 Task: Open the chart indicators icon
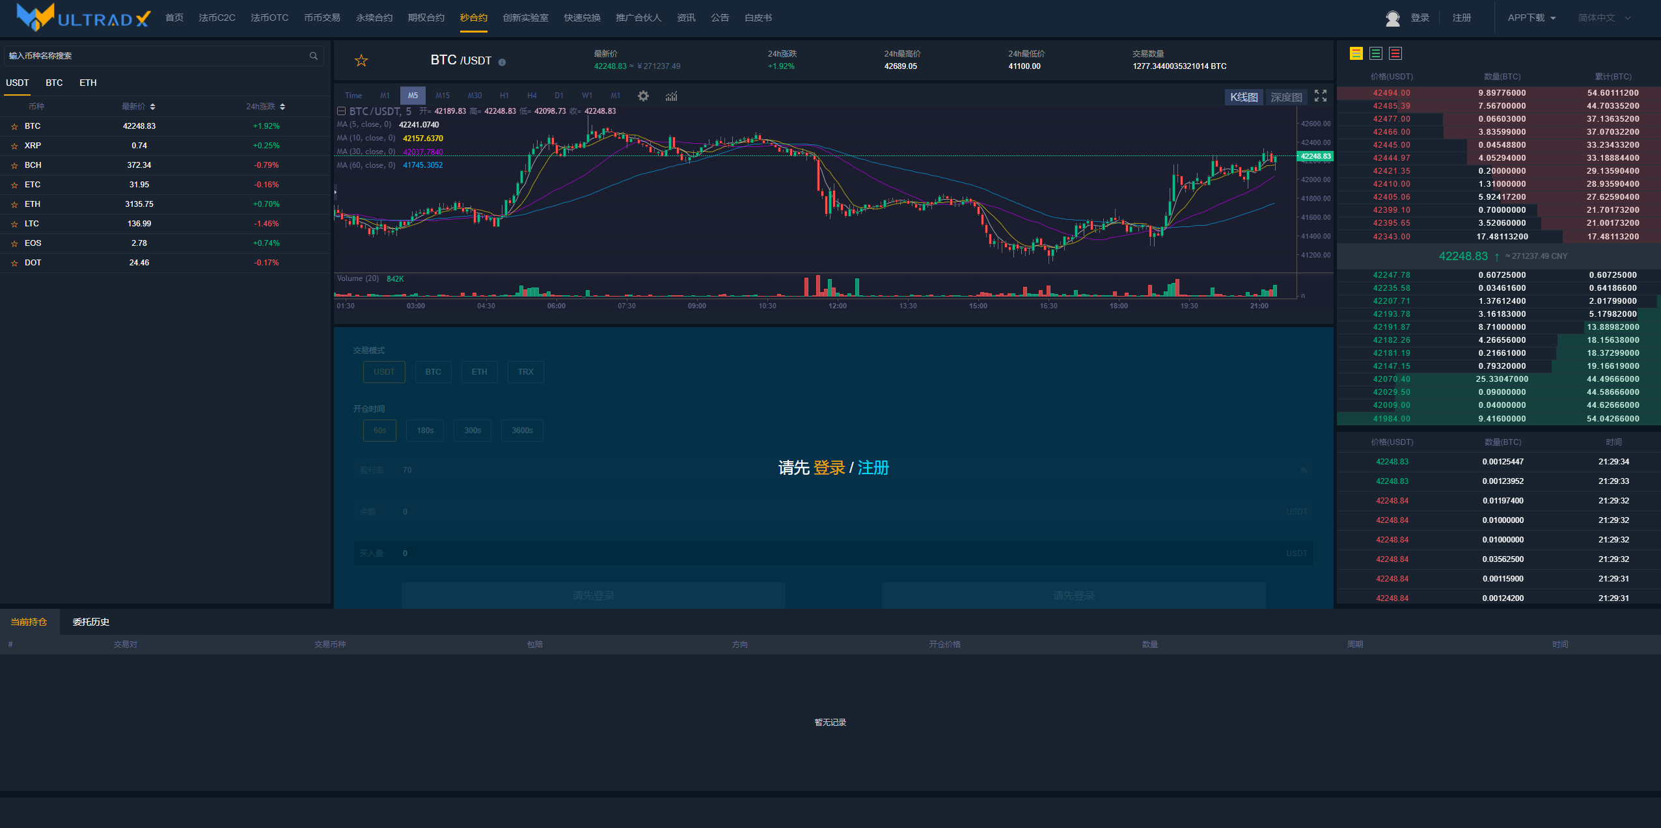(x=671, y=96)
